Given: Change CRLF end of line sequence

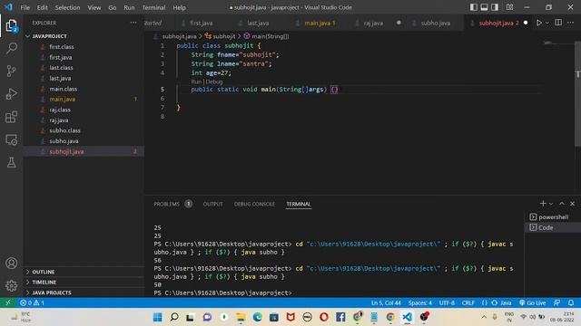Looking at the screenshot, I should point(468,302).
